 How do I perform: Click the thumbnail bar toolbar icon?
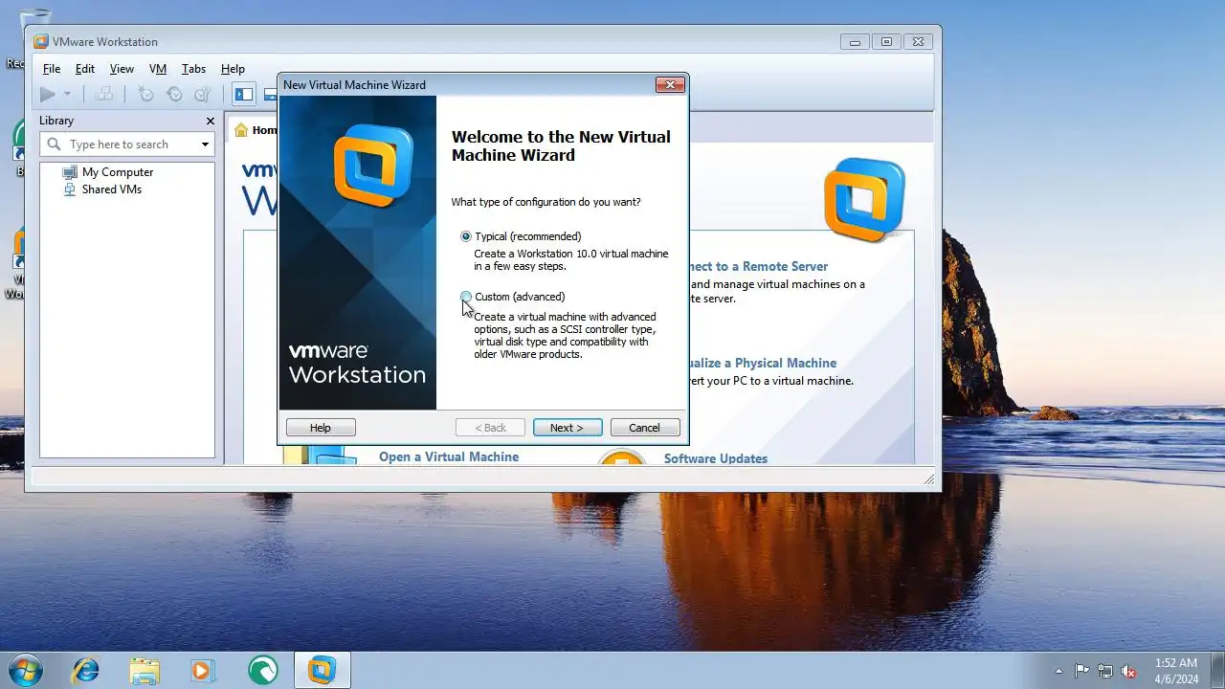click(271, 94)
